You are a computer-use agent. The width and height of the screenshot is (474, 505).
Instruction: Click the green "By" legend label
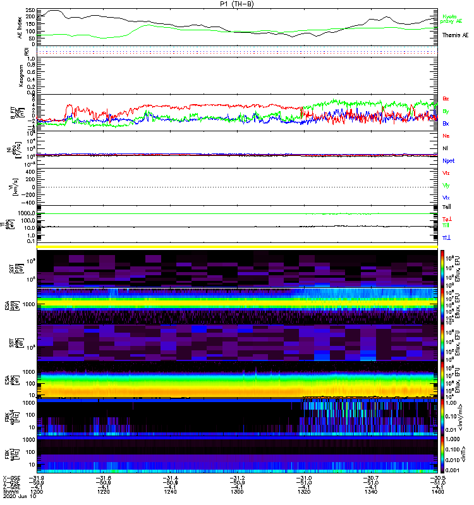[446, 111]
